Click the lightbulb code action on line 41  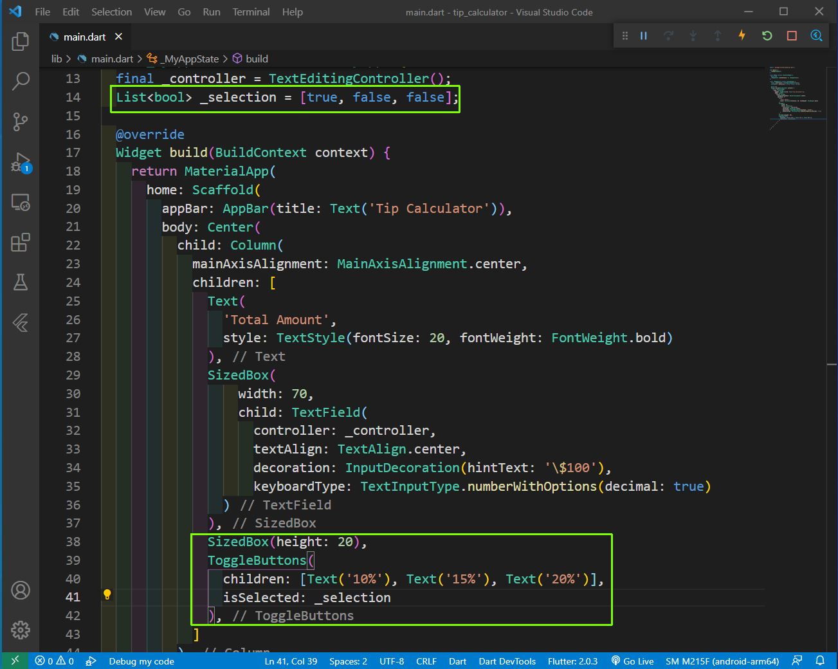coord(107,594)
